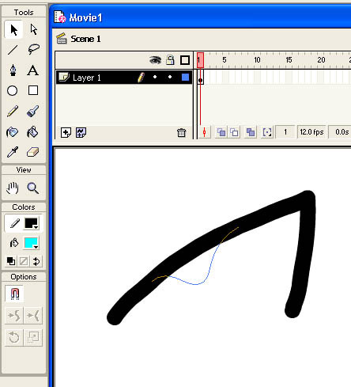Click the Movie1 document icon
This screenshot has width=351, height=387.
(60, 17)
